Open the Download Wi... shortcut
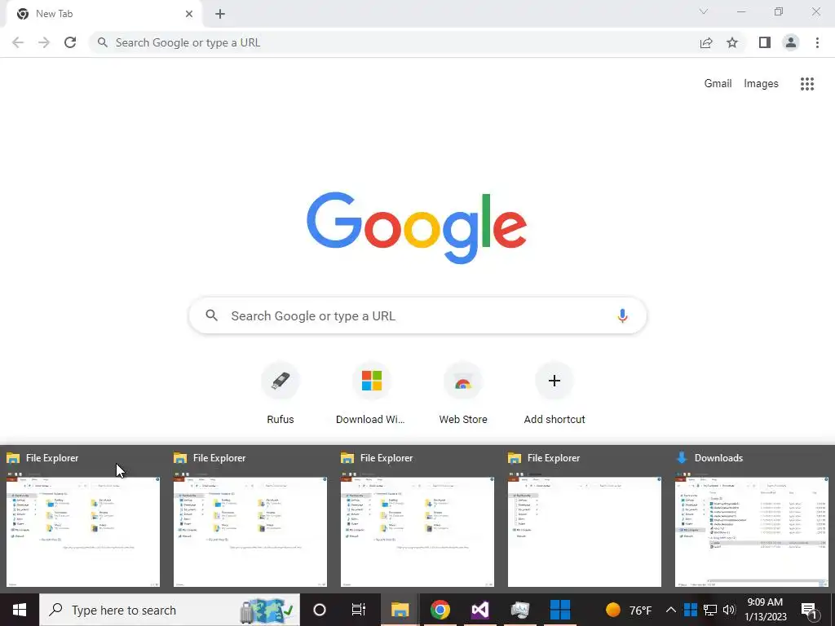 [x=371, y=394]
